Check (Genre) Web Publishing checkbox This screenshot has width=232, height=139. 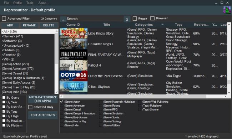click(140, 102)
